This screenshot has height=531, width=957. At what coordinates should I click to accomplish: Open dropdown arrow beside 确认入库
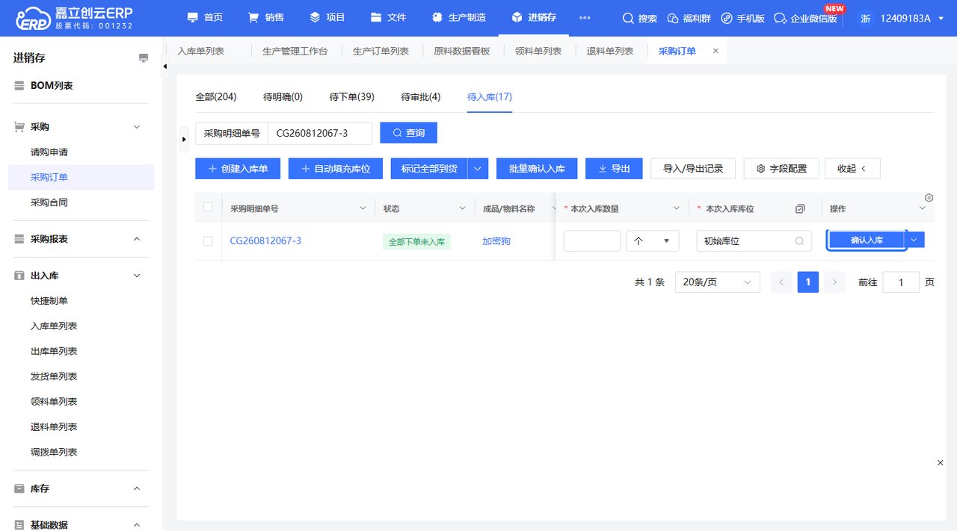point(915,240)
